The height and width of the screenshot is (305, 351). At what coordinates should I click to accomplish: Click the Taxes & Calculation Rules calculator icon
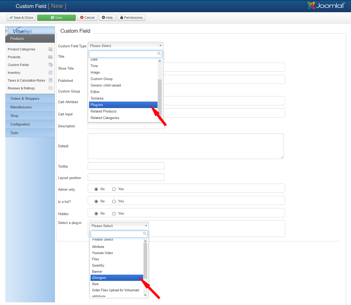[x=51, y=80]
